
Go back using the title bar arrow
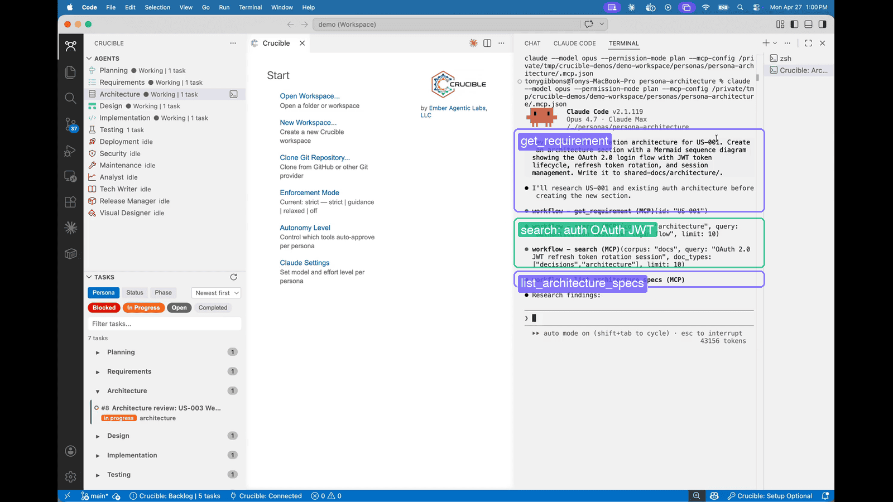click(290, 25)
